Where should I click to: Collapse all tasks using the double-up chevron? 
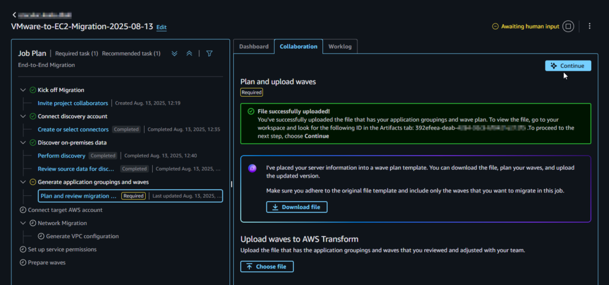point(189,53)
